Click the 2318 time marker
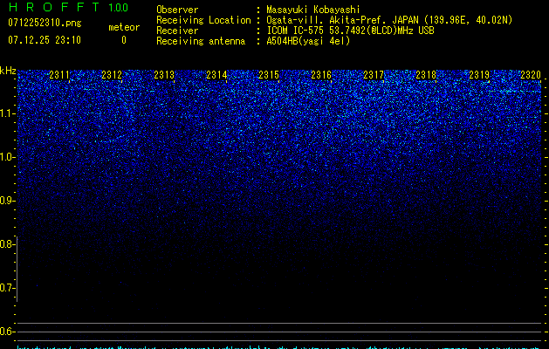This screenshot has height=349, width=549. [426, 74]
